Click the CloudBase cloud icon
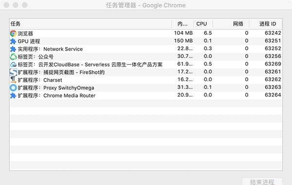The image size is (292, 185). pyautogui.click(x=13, y=65)
